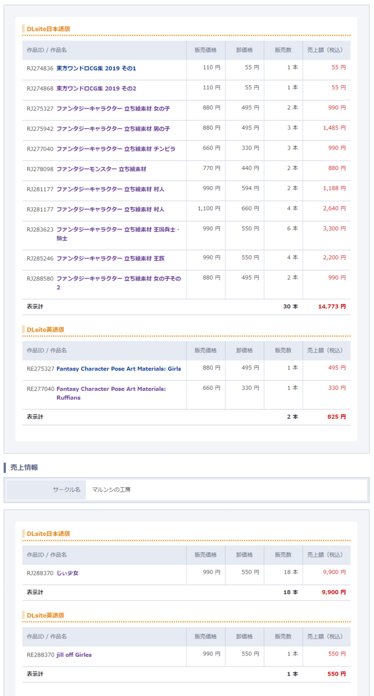This screenshot has height=696, width=374.
Task: Click DLsite英語版 heading above jill off Girles
Action: tap(45, 615)
